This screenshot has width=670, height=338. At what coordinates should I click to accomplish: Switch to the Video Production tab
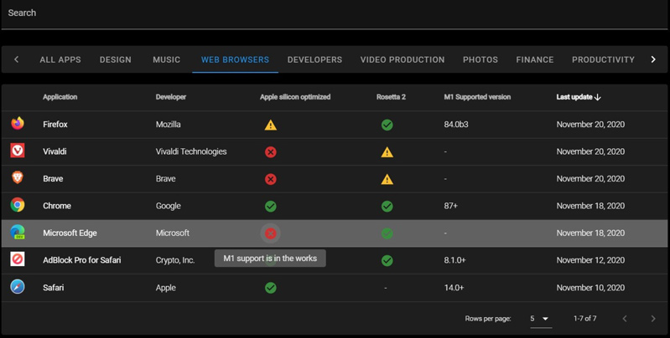click(403, 59)
